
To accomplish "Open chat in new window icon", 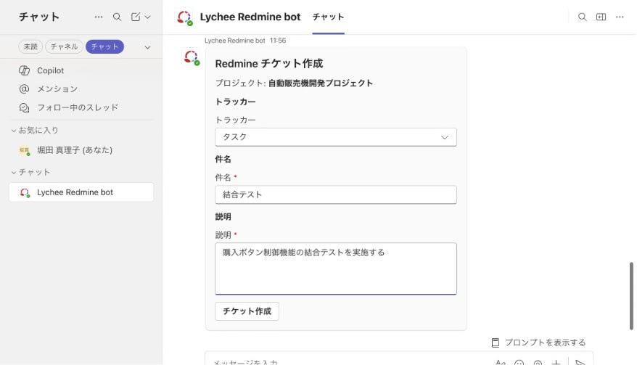I will tap(601, 17).
